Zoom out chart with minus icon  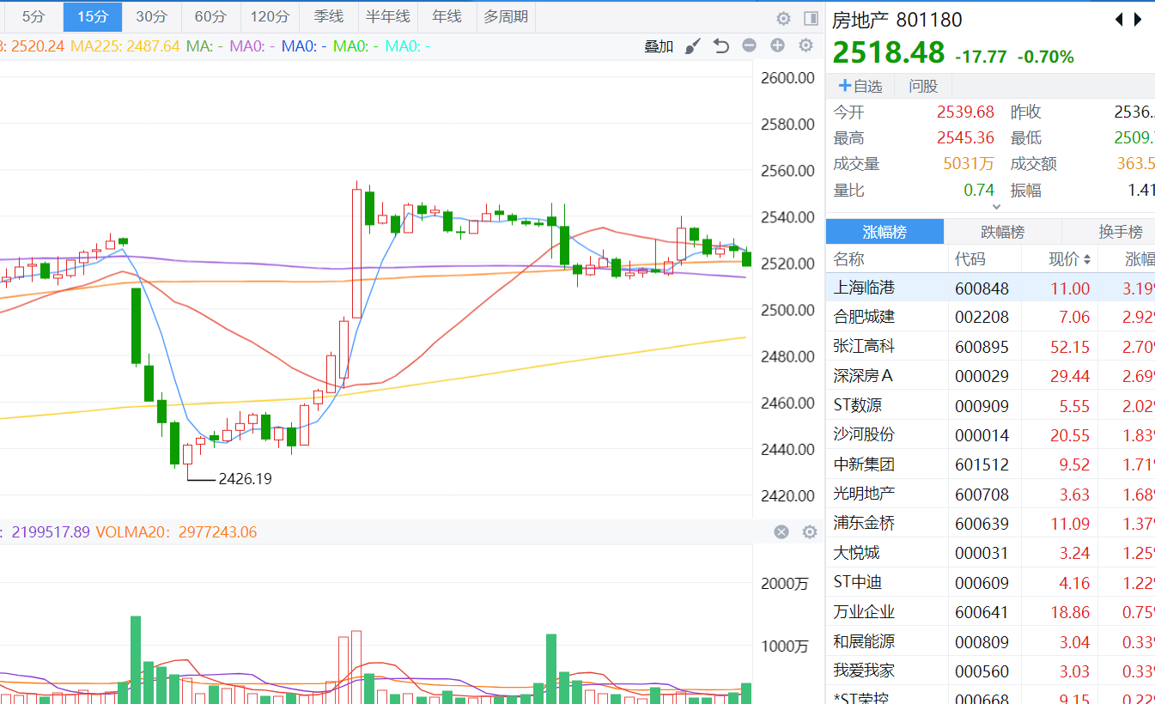click(x=750, y=46)
